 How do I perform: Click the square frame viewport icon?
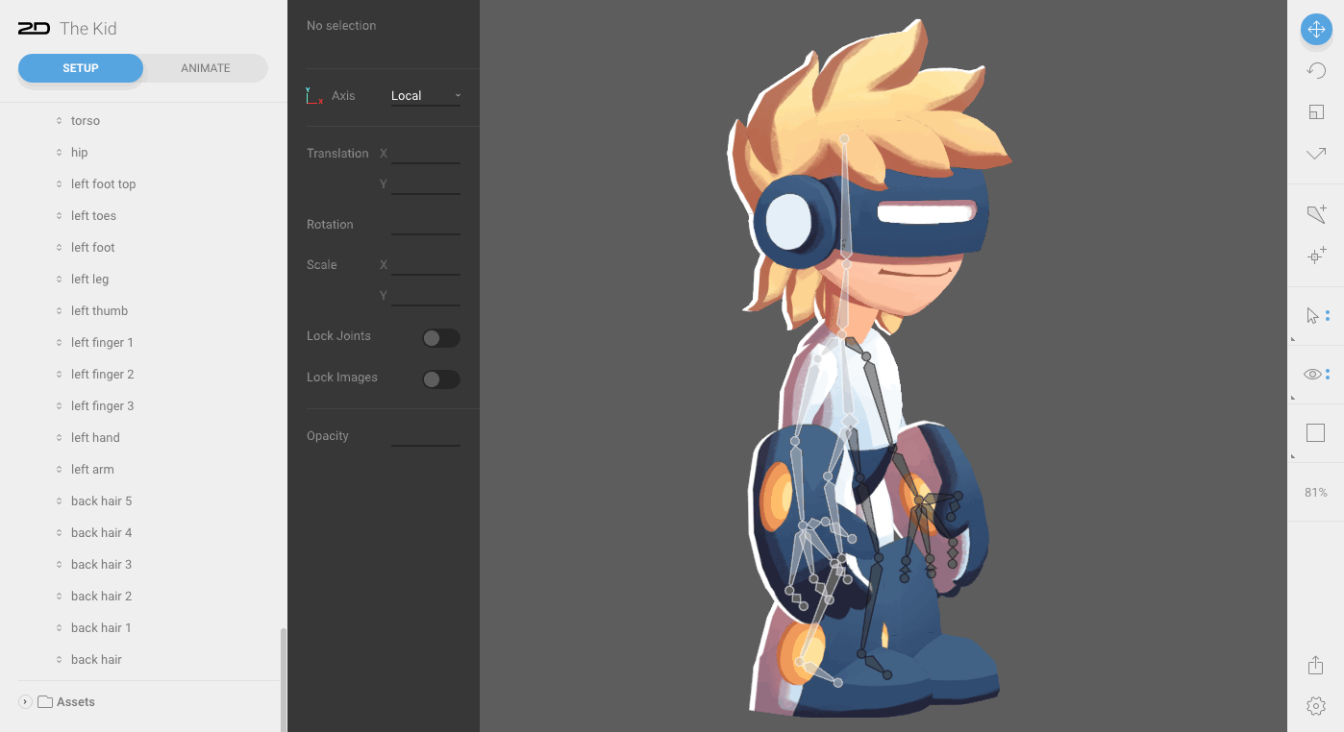(1316, 433)
